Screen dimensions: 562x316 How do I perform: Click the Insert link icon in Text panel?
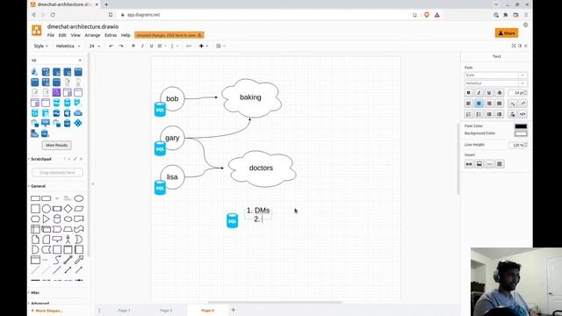click(469, 164)
